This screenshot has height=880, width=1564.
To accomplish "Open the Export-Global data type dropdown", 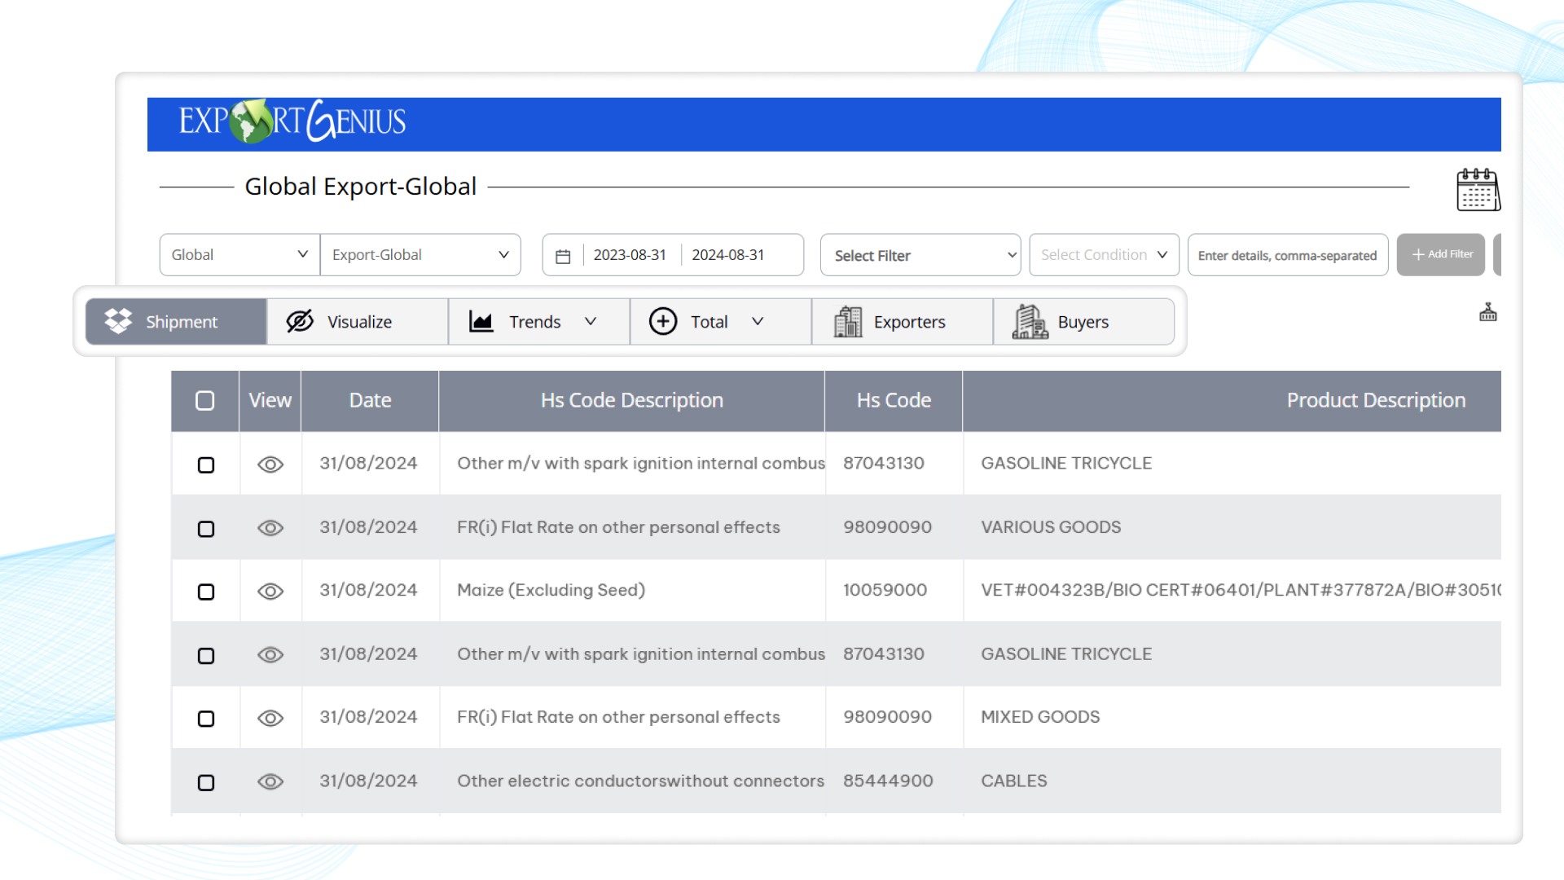I will (420, 254).
